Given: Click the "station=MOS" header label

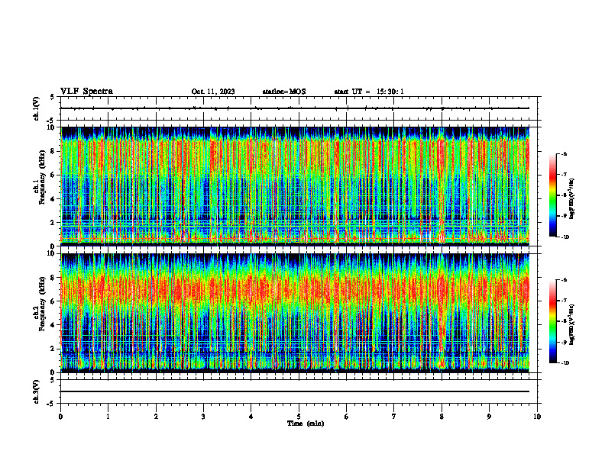Looking at the screenshot, I should 284,92.
